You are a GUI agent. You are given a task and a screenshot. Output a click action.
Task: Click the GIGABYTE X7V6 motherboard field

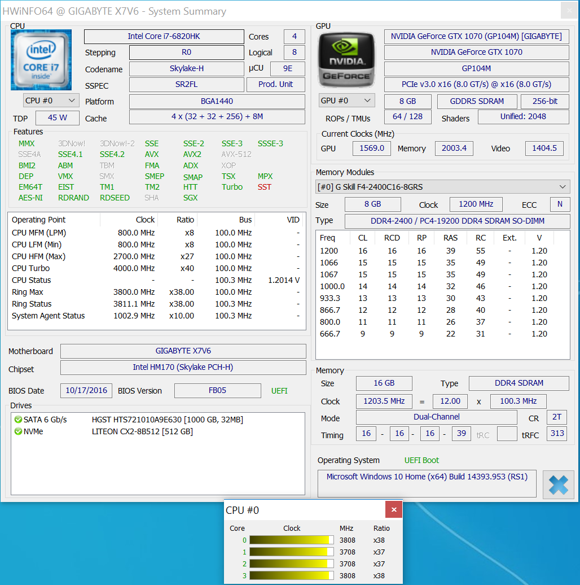coord(183,351)
